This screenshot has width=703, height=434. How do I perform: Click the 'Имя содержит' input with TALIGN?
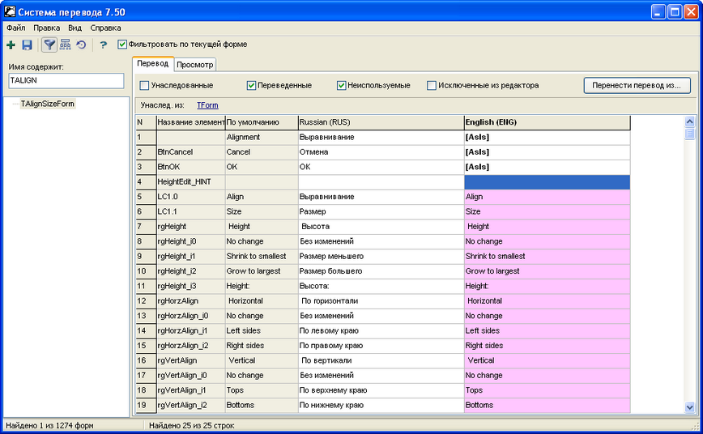66,81
